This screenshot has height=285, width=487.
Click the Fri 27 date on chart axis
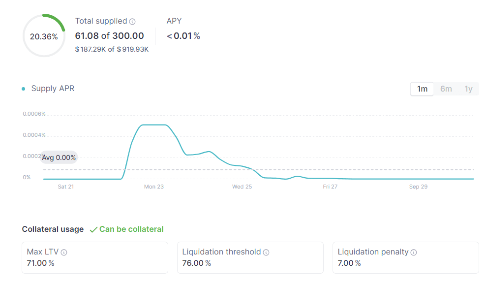[x=330, y=187]
